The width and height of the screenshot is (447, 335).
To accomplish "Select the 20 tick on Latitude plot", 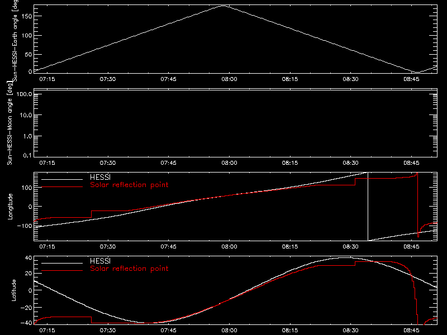I will tap(28, 274).
